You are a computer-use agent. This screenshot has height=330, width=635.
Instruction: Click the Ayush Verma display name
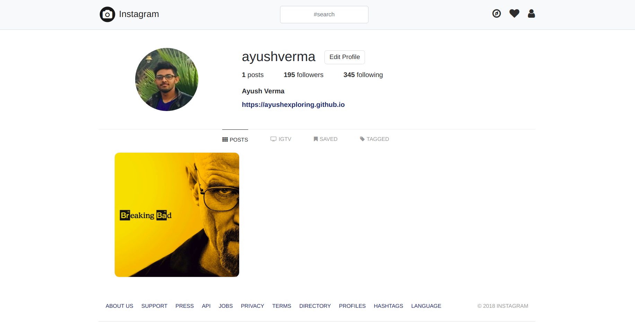(x=263, y=91)
